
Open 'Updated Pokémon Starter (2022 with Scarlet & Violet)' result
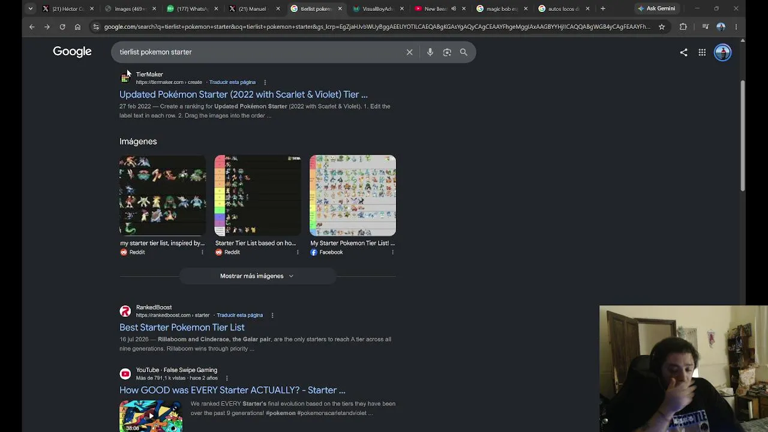(244, 94)
